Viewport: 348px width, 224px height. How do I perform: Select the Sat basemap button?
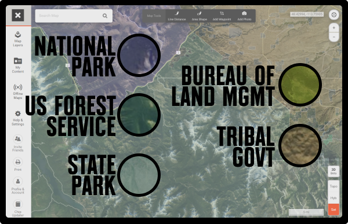point(333,210)
